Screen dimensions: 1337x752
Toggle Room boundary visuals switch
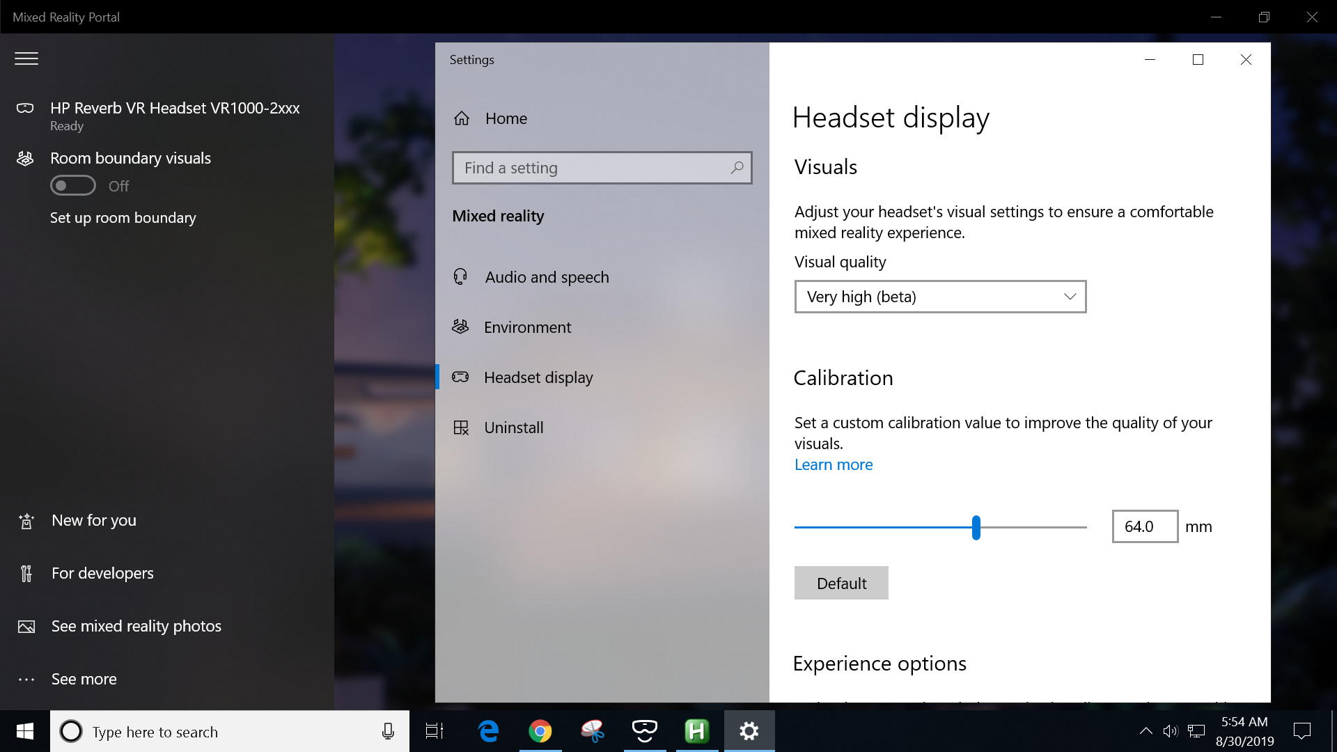(72, 186)
